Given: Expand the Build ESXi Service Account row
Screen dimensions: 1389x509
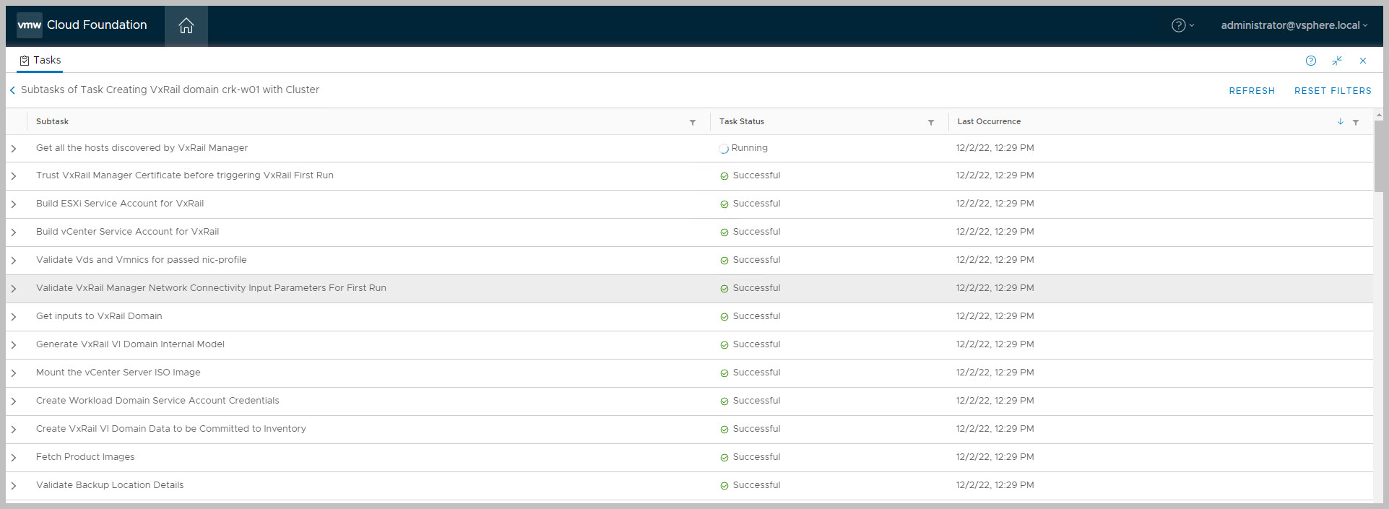Looking at the screenshot, I should pyautogui.click(x=14, y=204).
